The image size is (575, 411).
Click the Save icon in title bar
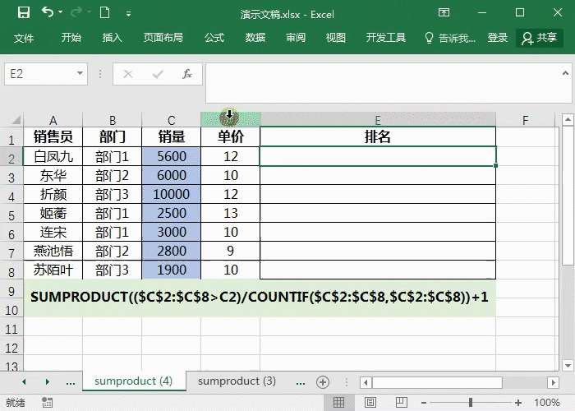24,13
